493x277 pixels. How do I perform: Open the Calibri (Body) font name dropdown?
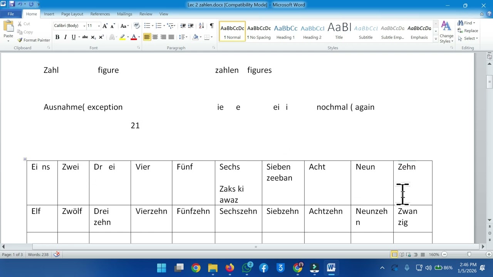point(84,26)
